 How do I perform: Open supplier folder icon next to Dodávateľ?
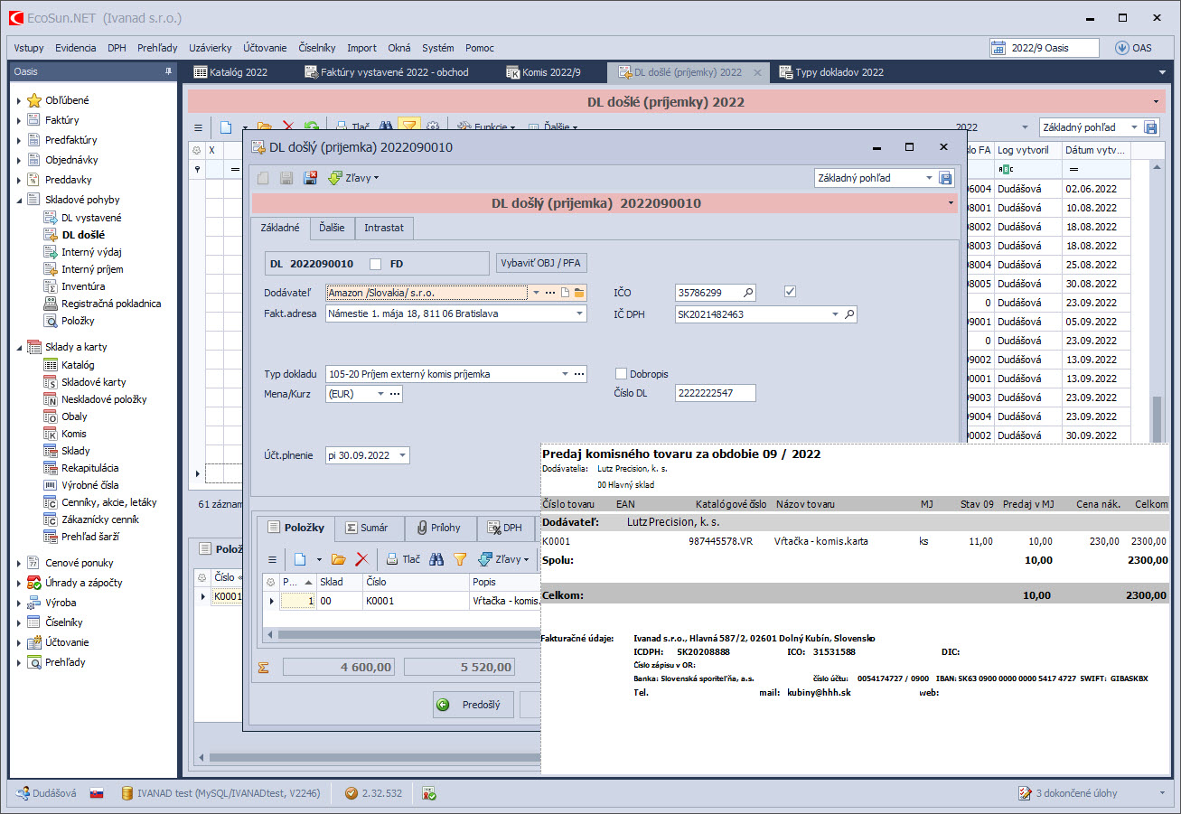click(x=579, y=292)
